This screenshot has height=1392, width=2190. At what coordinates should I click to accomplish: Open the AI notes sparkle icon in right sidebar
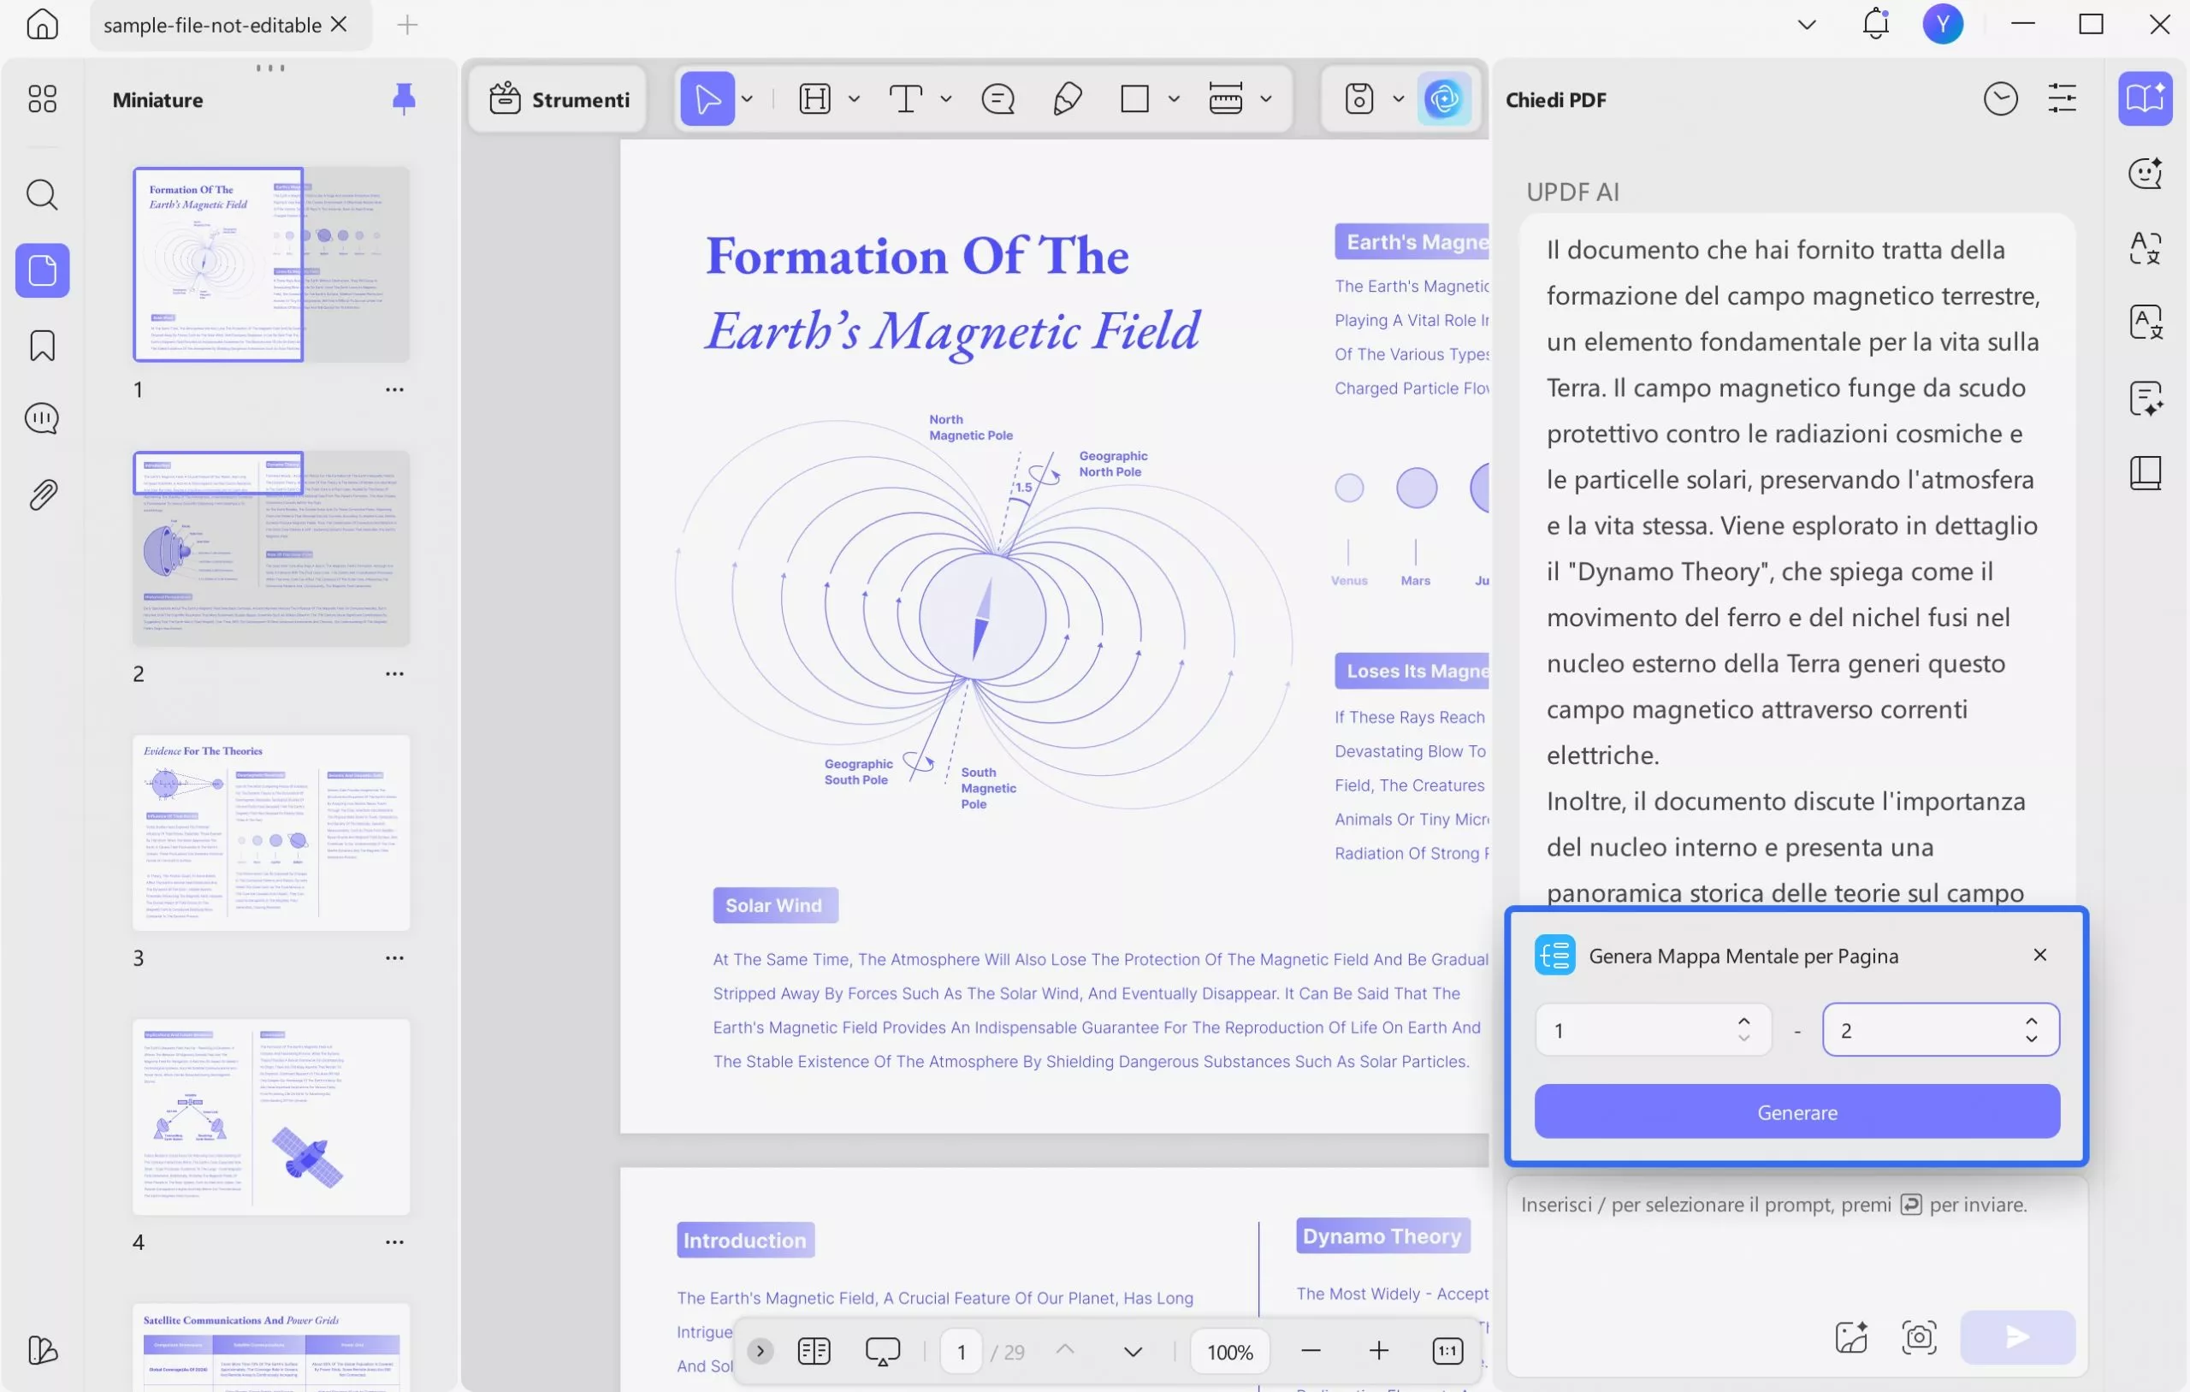[2146, 398]
